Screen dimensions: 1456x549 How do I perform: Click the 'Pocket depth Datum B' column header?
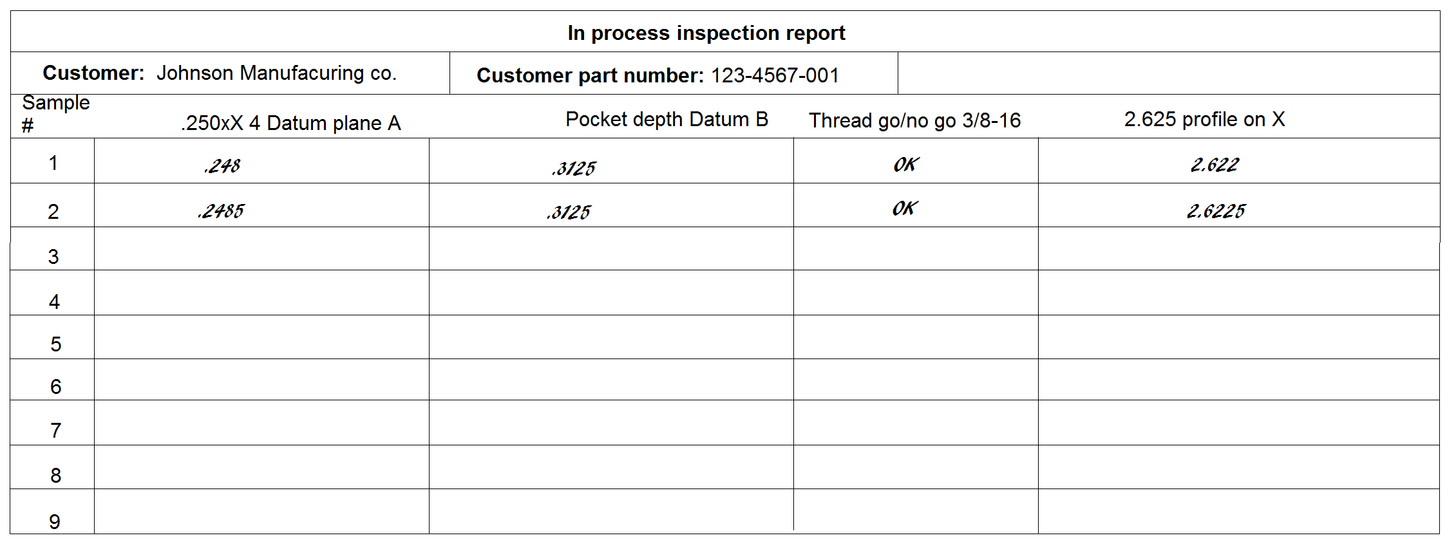pyautogui.click(x=667, y=119)
